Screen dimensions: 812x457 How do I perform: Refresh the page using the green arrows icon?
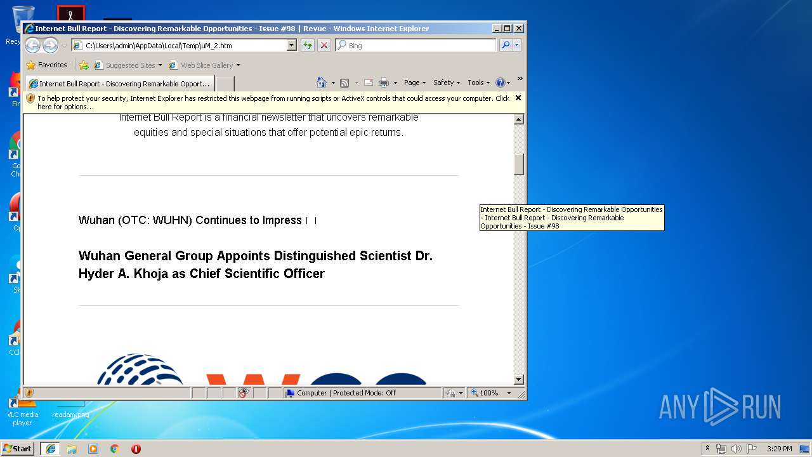308,45
